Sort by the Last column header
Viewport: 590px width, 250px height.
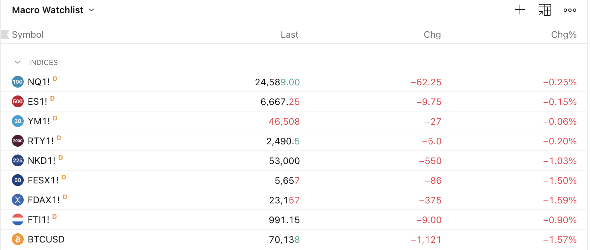coord(289,35)
